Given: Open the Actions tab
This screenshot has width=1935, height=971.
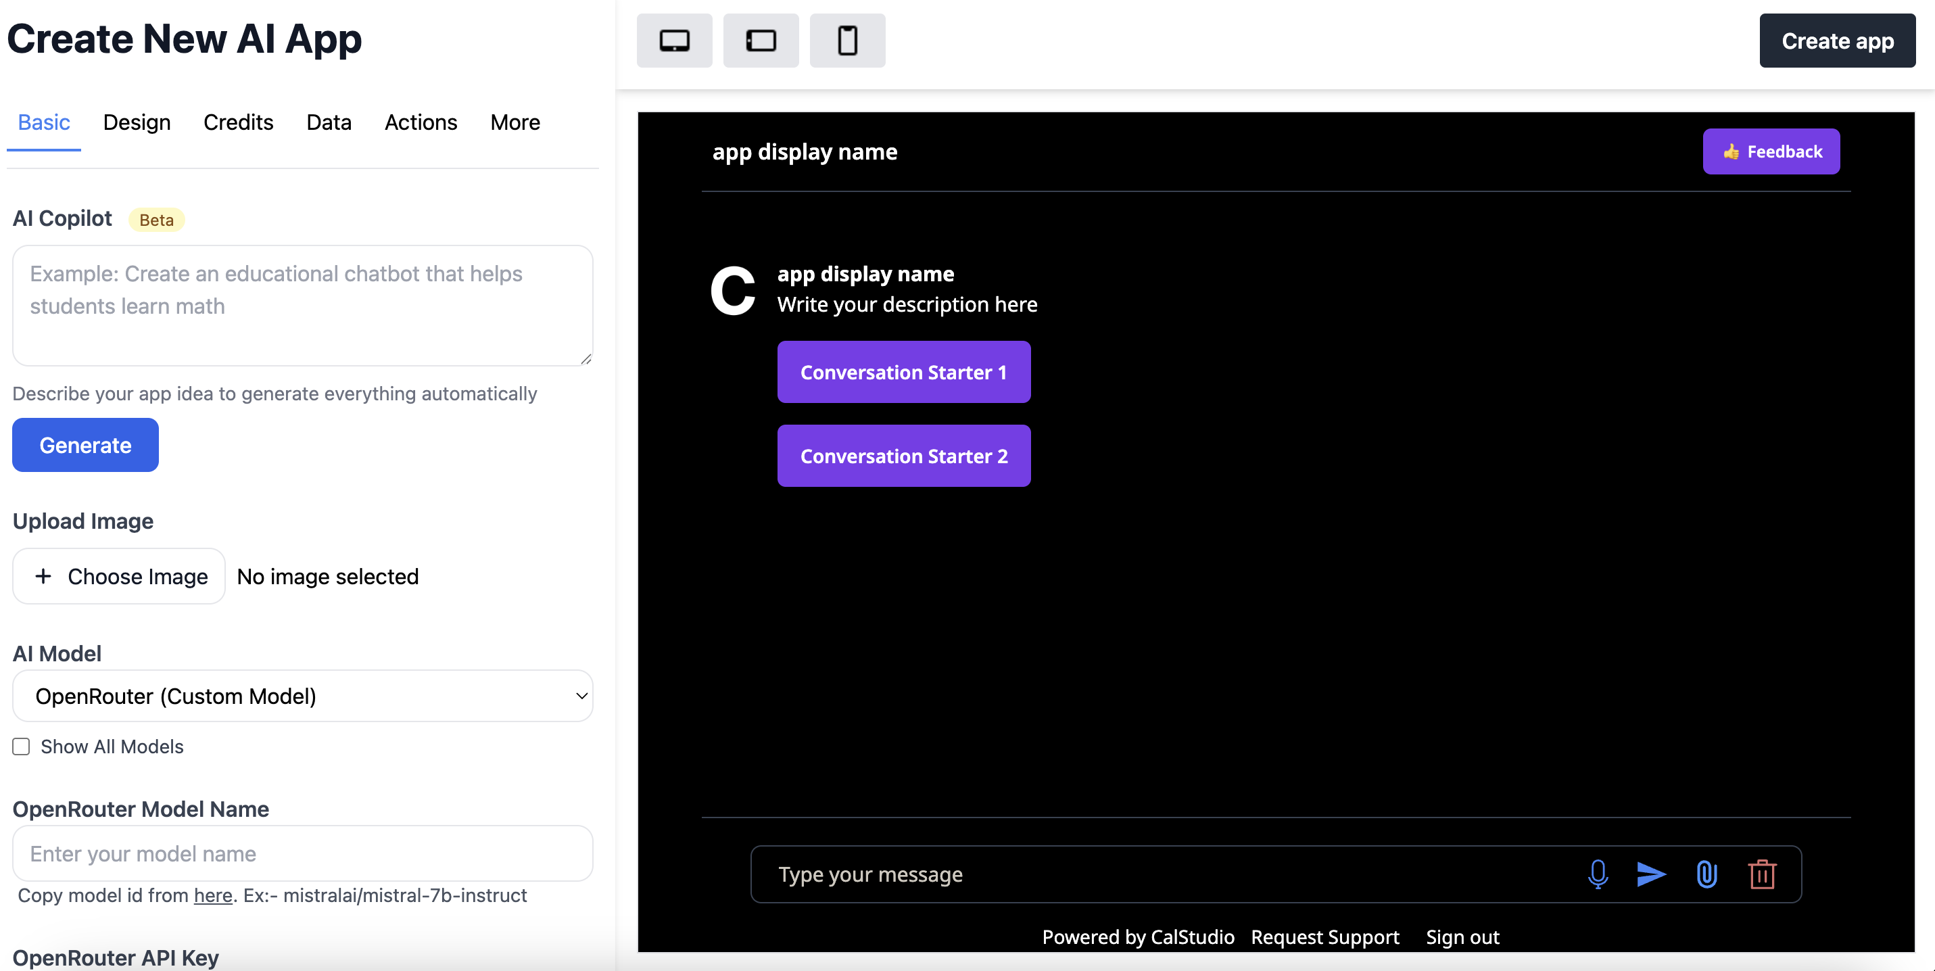Looking at the screenshot, I should point(421,122).
